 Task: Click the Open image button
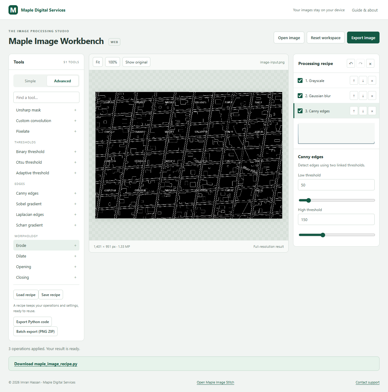(x=289, y=38)
